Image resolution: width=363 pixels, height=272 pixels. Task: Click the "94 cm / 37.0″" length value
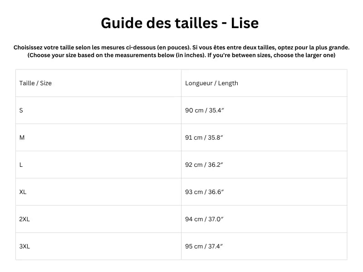point(204,219)
